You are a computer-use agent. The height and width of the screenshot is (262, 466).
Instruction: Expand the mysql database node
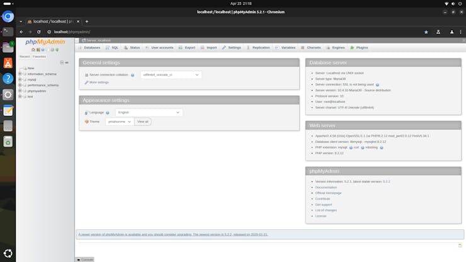pyautogui.click(x=20, y=79)
